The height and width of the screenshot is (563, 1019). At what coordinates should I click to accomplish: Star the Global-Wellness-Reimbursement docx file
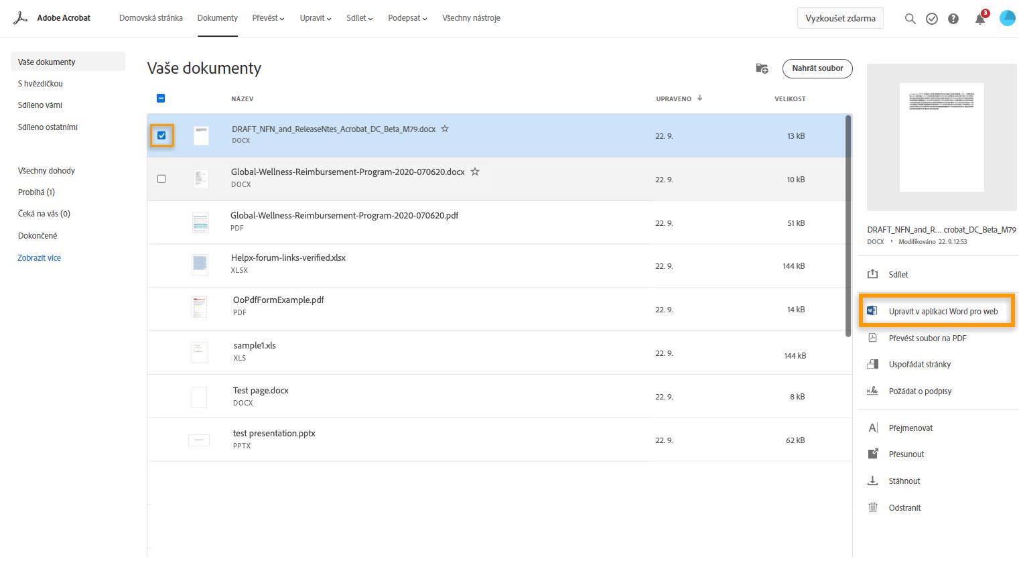pyautogui.click(x=475, y=172)
